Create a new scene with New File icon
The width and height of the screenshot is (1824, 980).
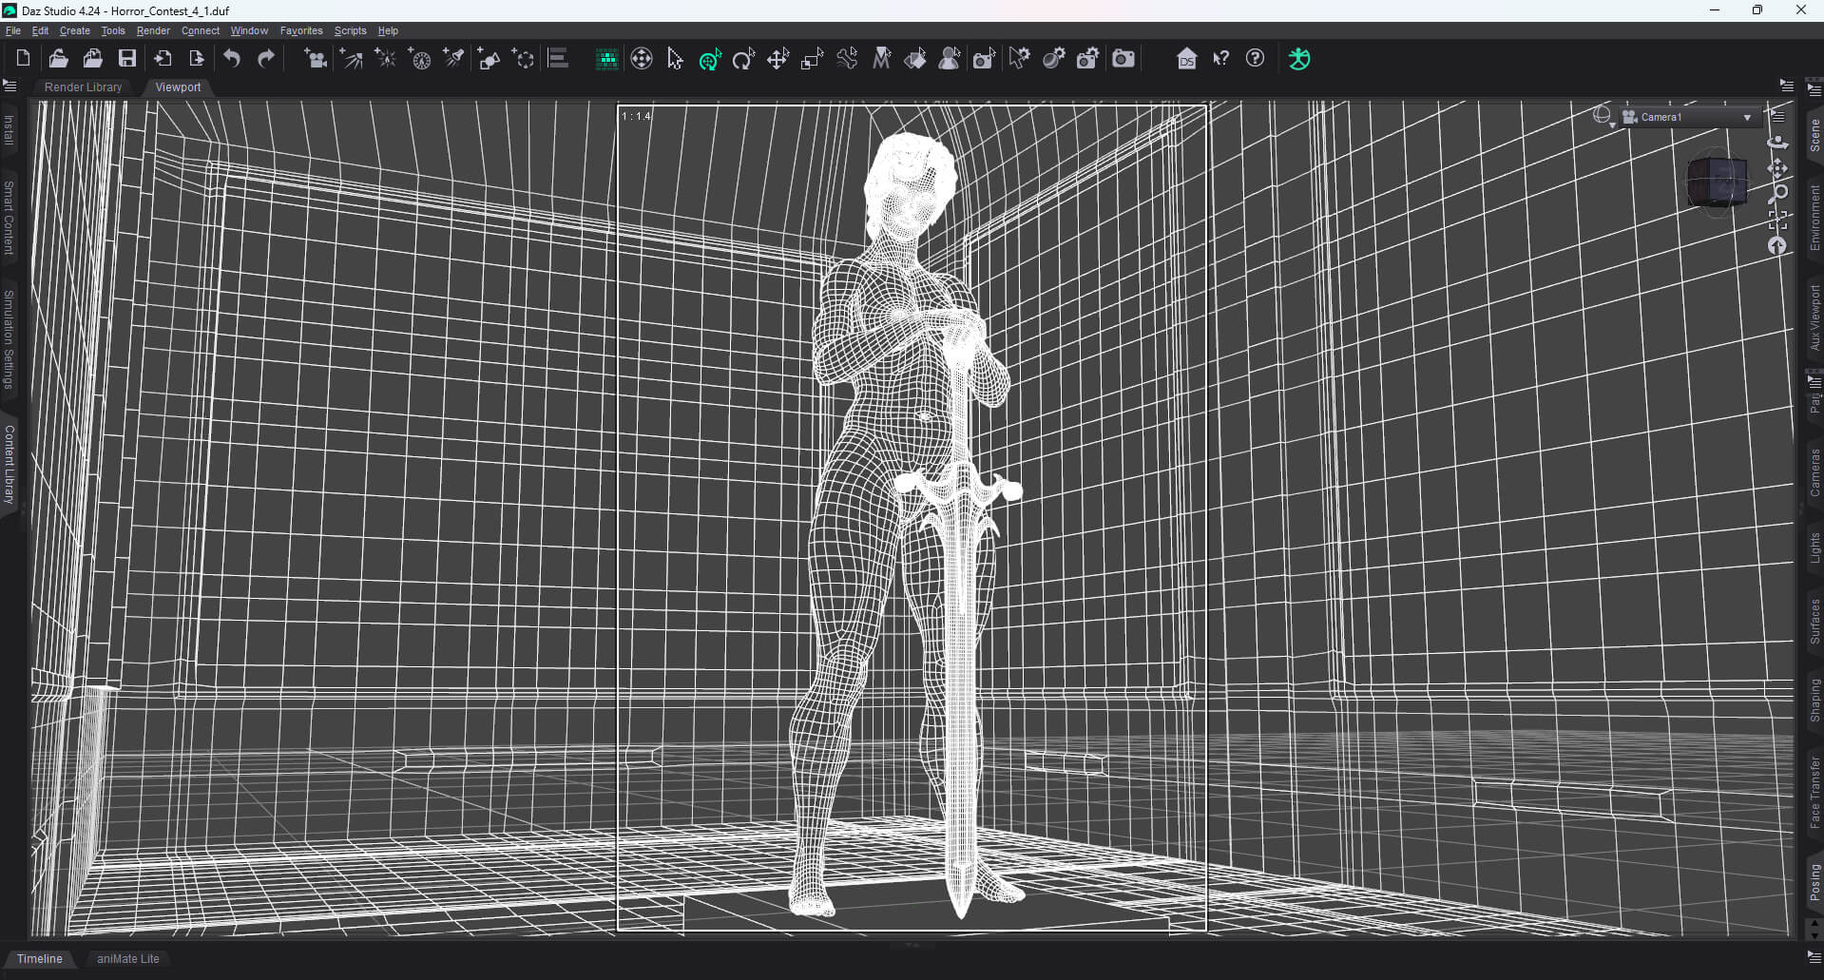pyautogui.click(x=24, y=59)
